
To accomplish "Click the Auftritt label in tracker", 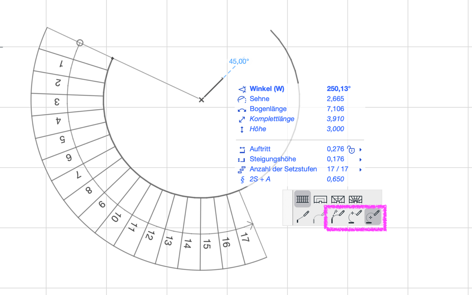I will (x=260, y=149).
